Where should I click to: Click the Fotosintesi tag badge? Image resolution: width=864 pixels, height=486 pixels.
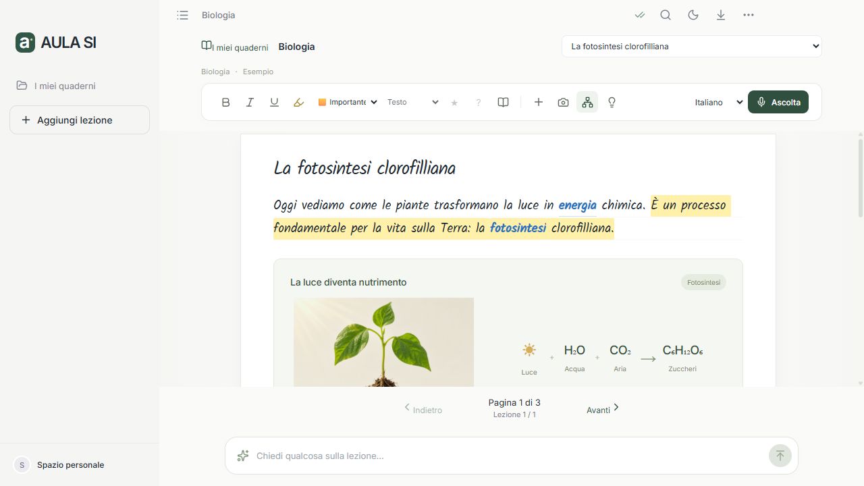click(703, 282)
